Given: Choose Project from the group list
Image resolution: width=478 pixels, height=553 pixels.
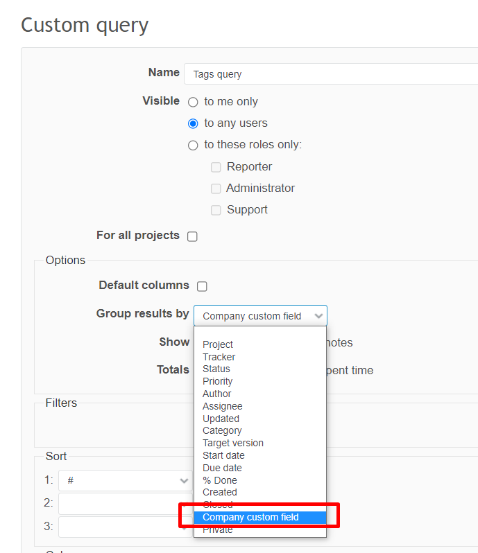Looking at the screenshot, I should coord(218,344).
